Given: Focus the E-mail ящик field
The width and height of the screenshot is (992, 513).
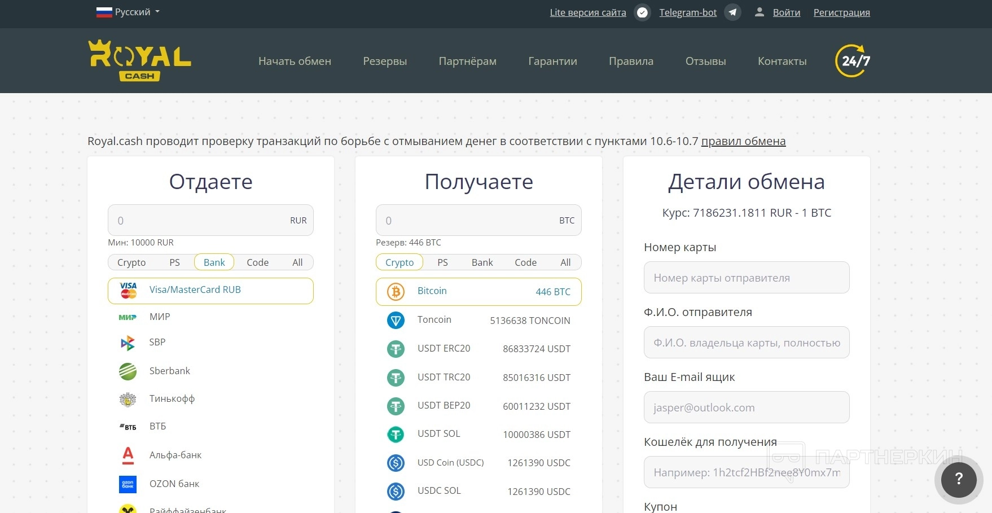Looking at the screenshot, I should pos(747,407).
